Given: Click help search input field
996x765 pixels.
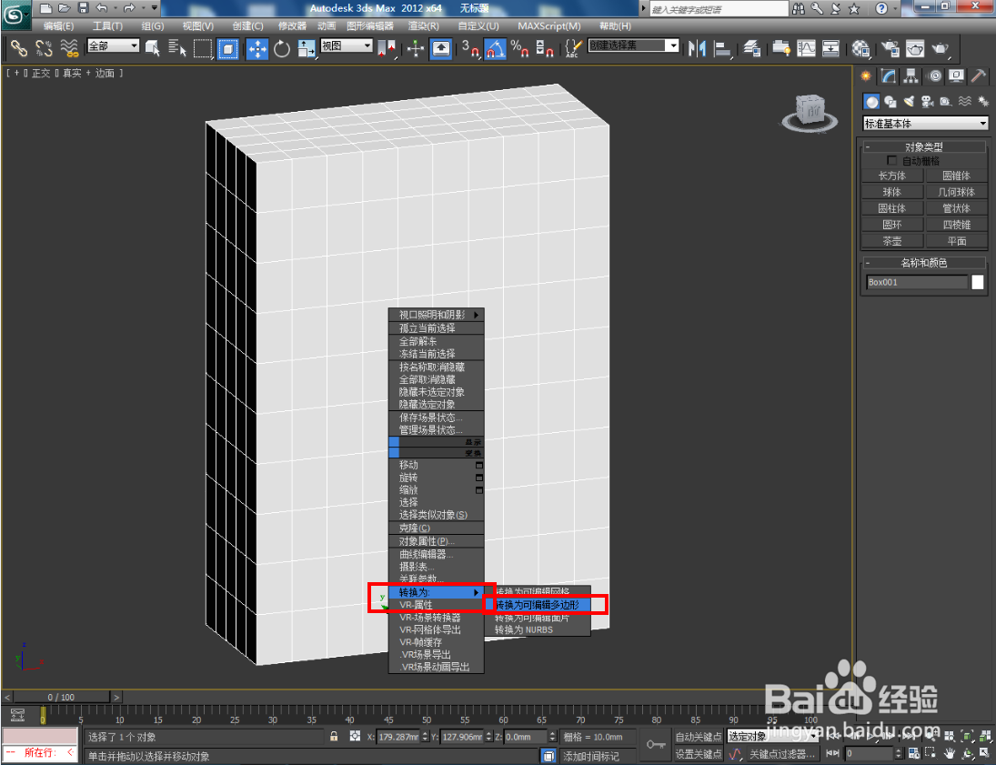Looking at the screenshot, I should pos(718,9).
